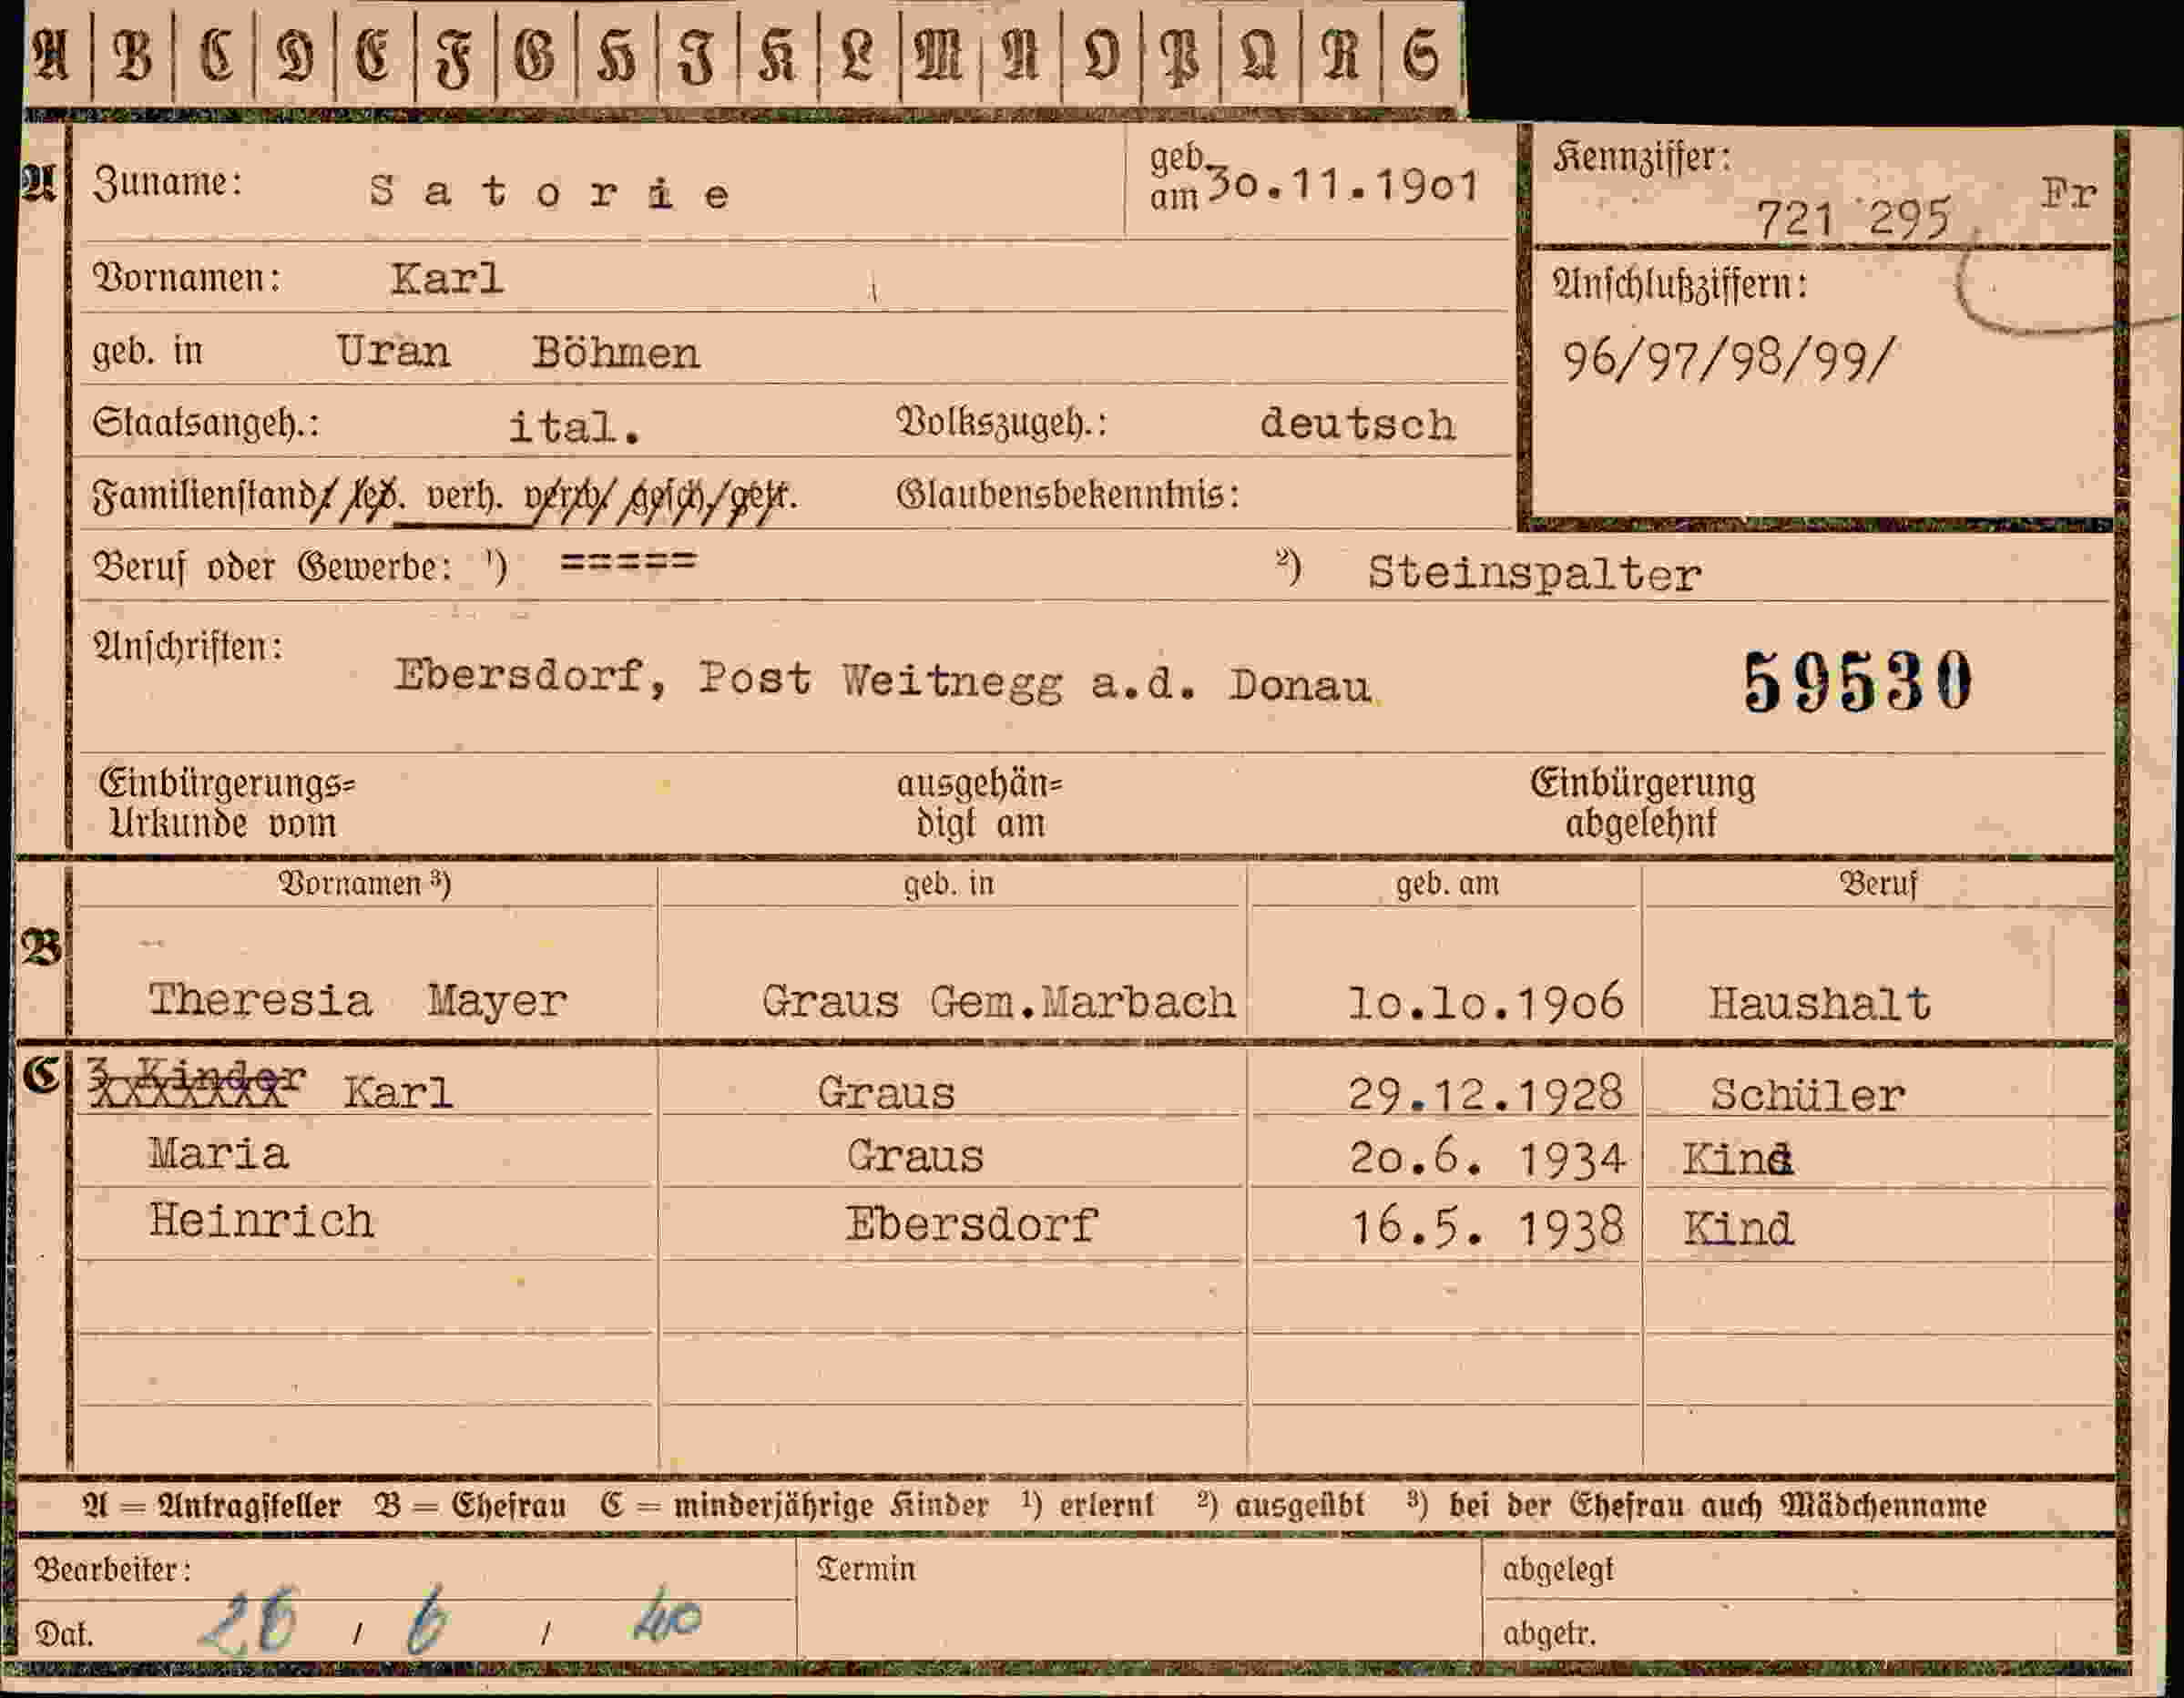The width and height of the screenshot is (2184, 1698).
Task: Click the 'Anschriften:' label
Action: (188, 647)
